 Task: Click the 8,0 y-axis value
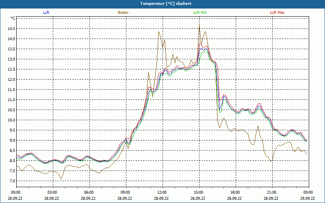tap(12, 160)
